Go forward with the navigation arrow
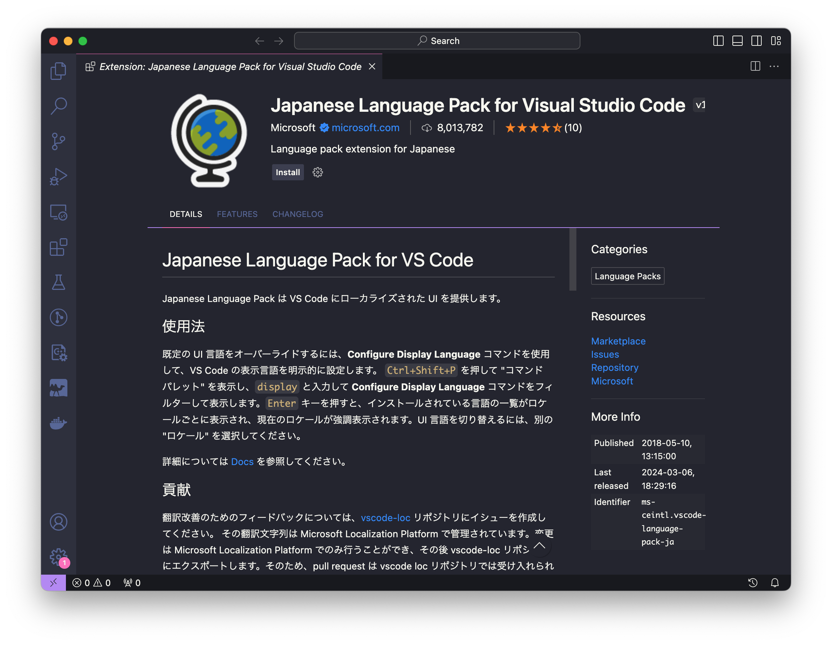The image size is (832, 645). pos(279,41)
